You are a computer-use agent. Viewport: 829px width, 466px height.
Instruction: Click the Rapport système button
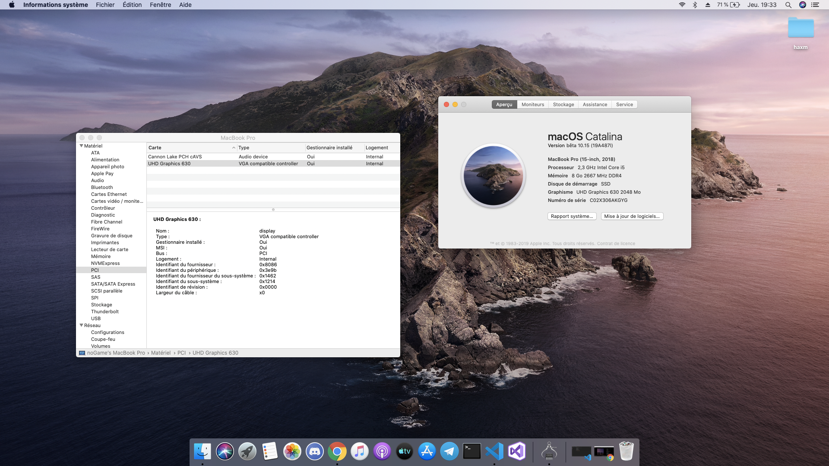(572, 216)
